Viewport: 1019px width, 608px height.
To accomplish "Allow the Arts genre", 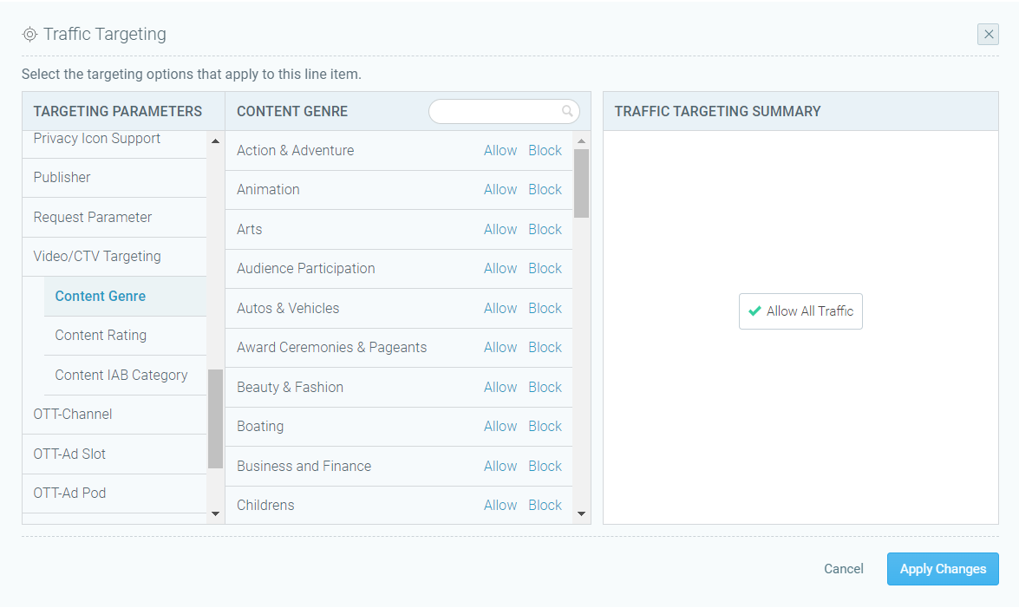I will pyautogui.click(x=500, y=230).
